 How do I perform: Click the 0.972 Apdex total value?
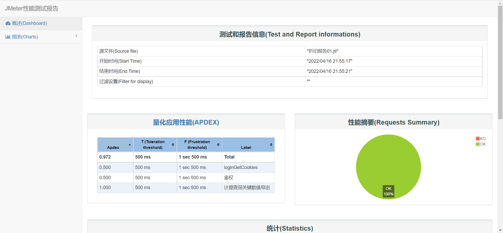point(105,157)
